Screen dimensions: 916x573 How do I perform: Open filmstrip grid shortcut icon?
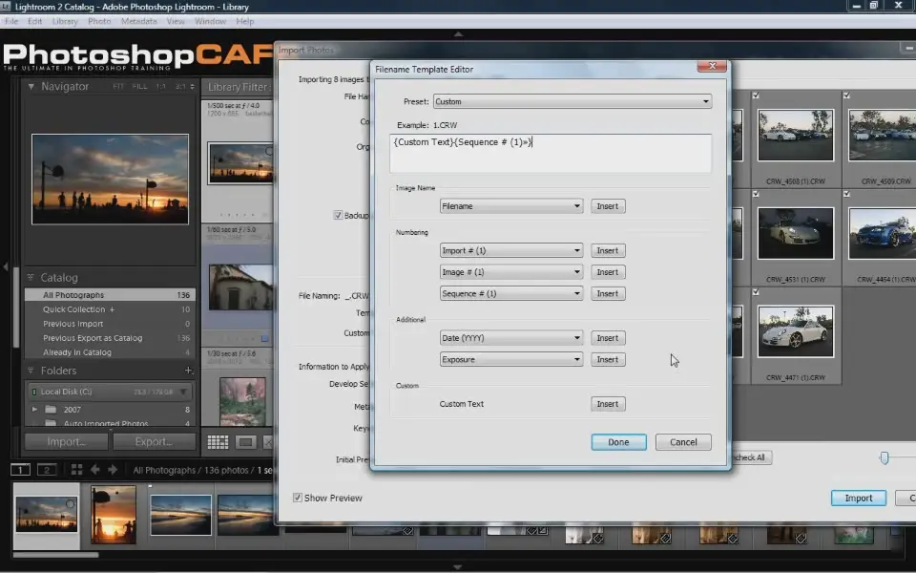click(x=76, y=470)
